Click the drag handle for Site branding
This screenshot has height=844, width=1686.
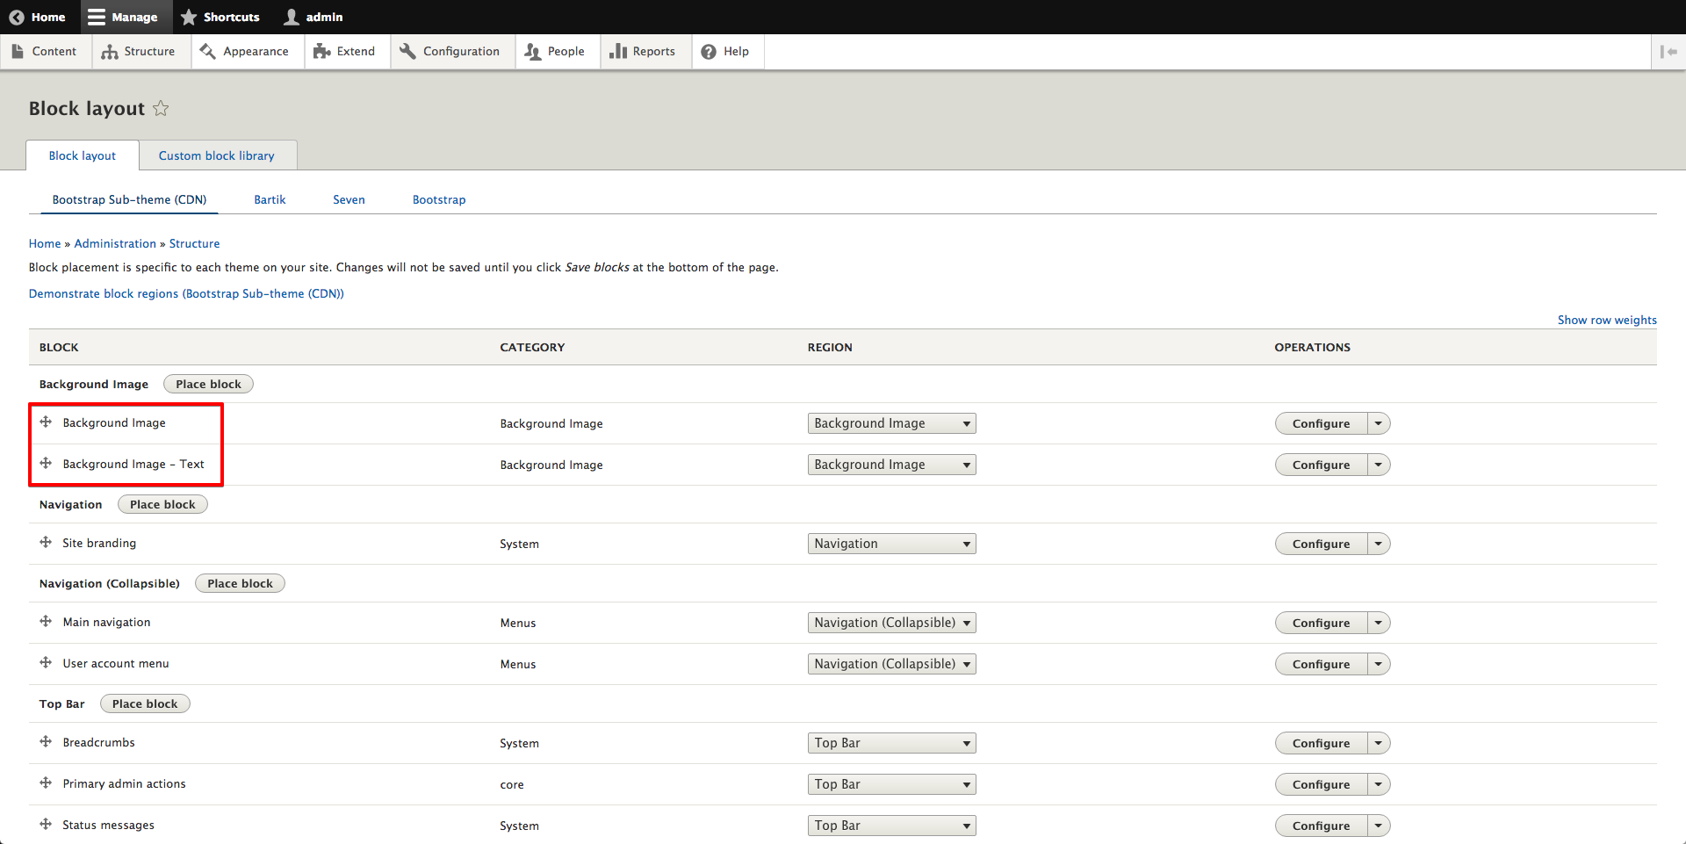(46, 543)
